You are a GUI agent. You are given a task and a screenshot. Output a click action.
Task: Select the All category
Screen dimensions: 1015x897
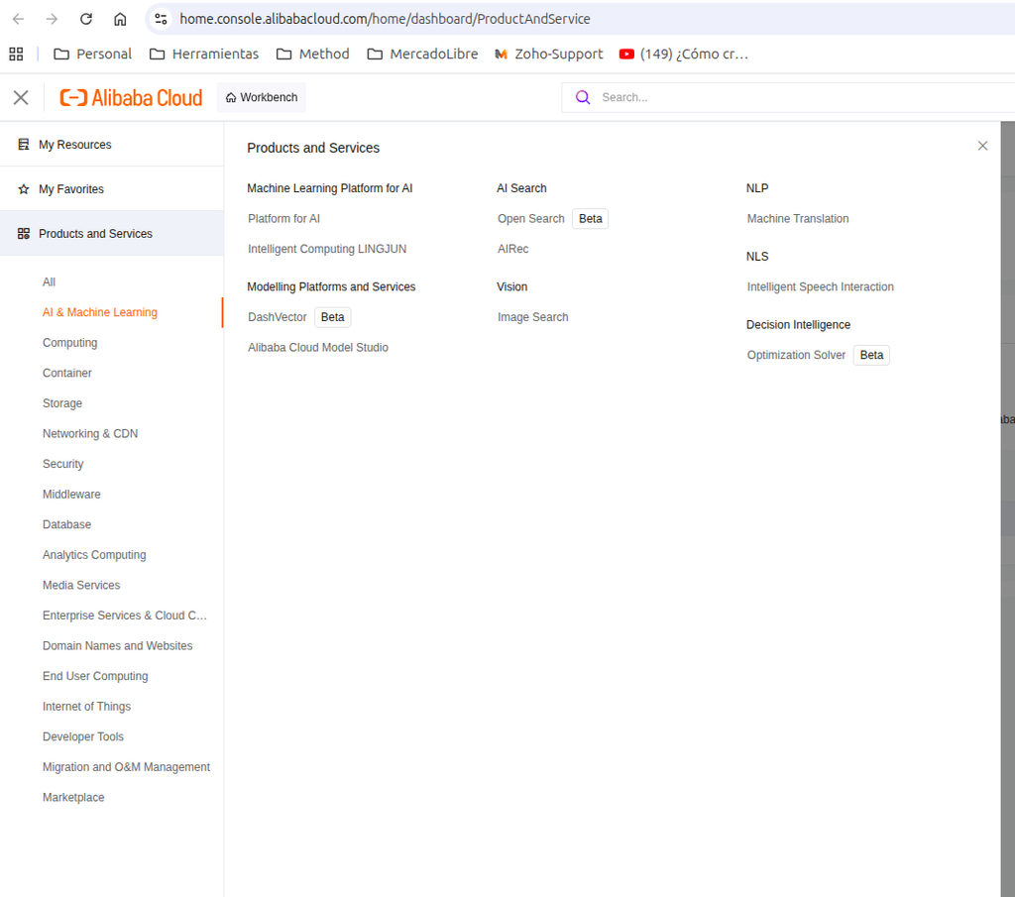point(50,282)
